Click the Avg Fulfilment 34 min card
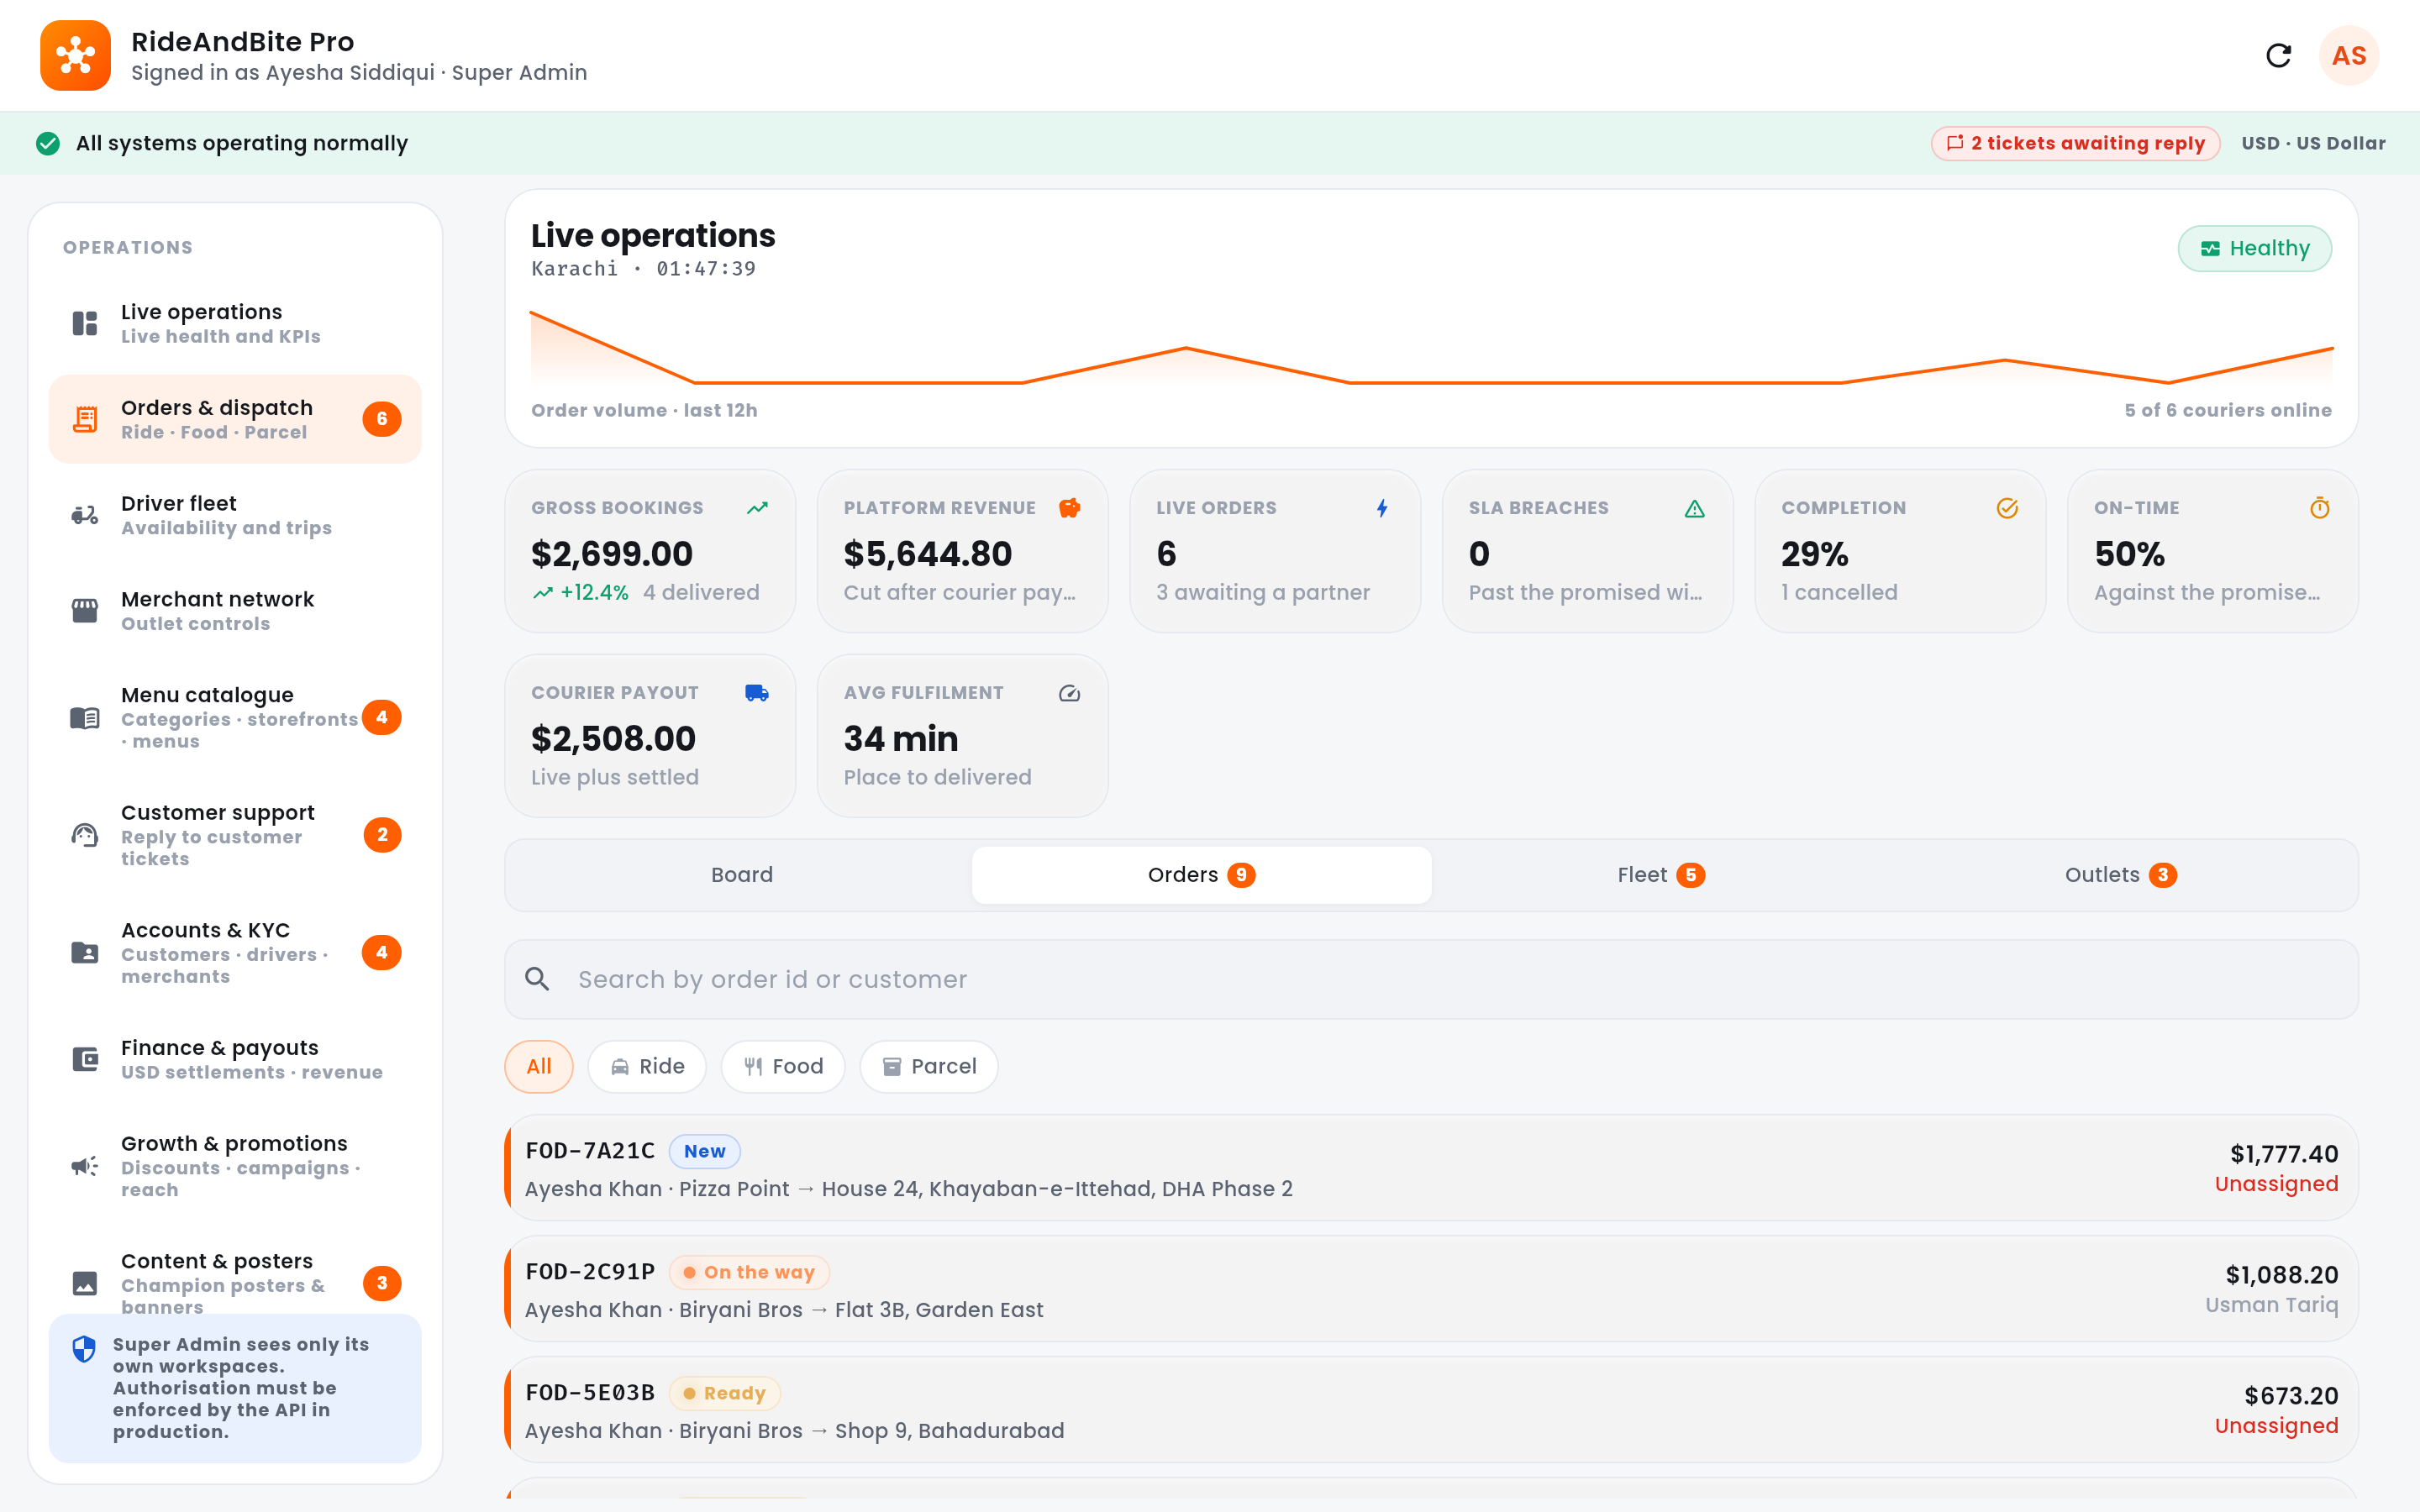The height and width of the screenshot is (1512, 2420). 962,736
